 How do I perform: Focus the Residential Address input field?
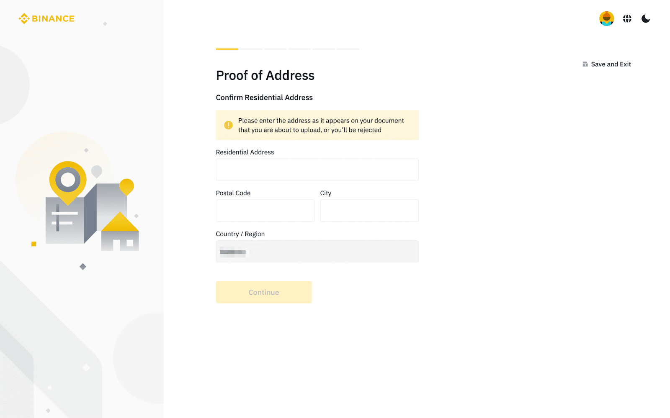(x=317, y=170)
